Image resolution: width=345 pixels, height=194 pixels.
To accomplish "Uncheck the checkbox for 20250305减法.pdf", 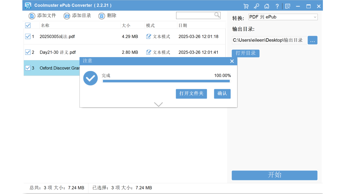I will coord(28,36).
